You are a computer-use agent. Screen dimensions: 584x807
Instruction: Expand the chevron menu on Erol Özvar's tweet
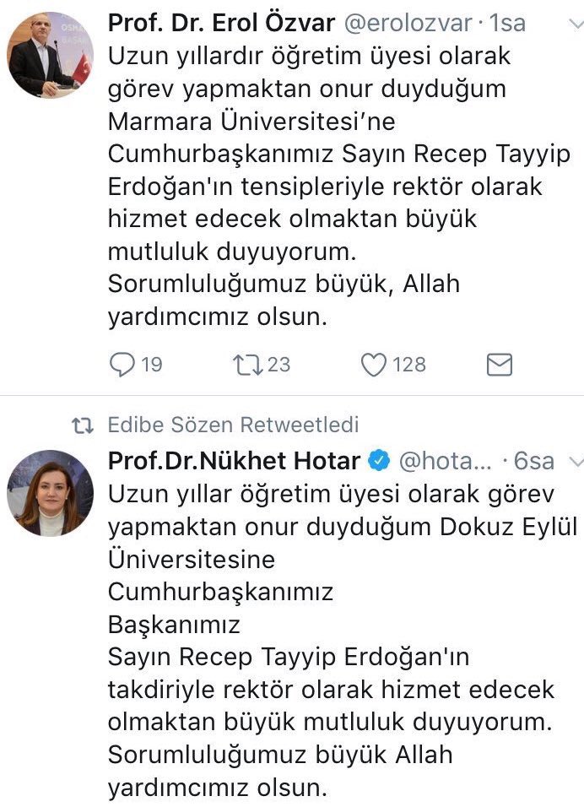coord(576,23)
